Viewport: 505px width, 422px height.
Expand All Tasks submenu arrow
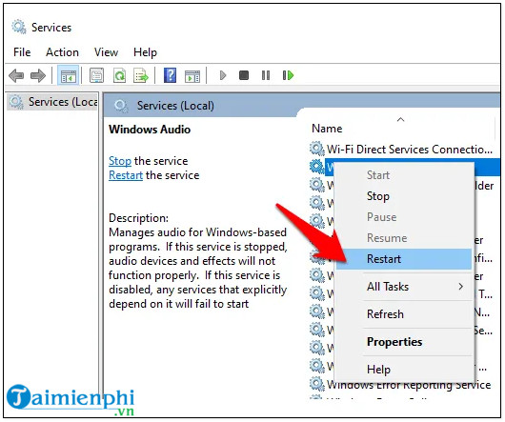click(x=461, y=286)
